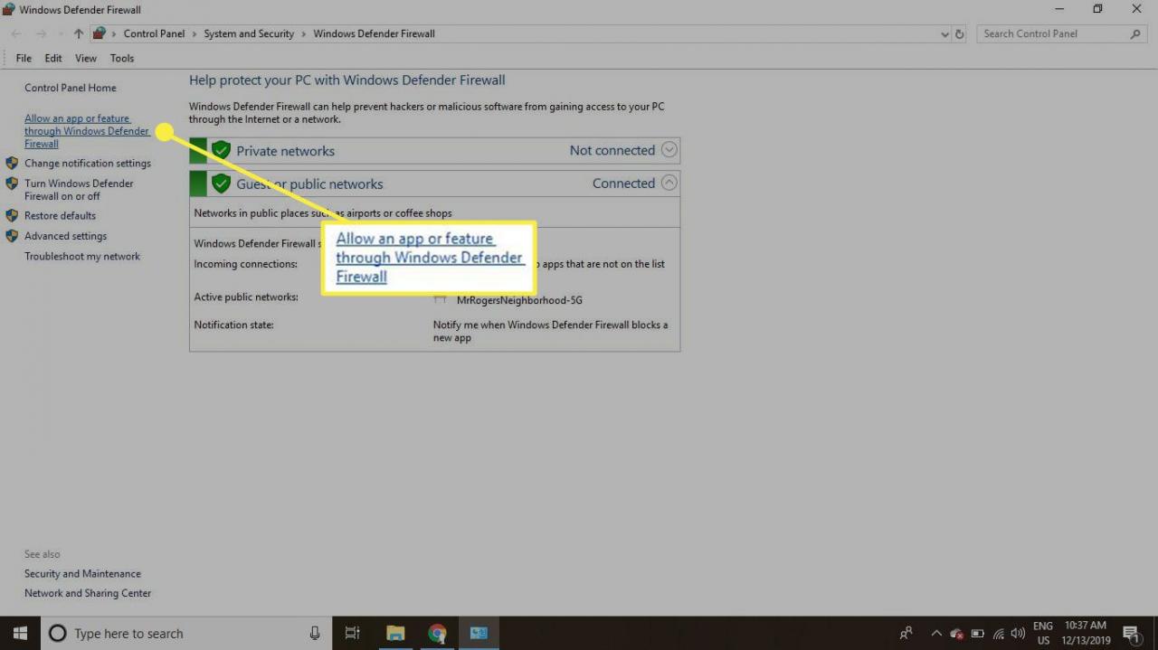Click the Forward navigation arrow
This screenshot has width=1158, height=650.
click(x=40, y=33)
